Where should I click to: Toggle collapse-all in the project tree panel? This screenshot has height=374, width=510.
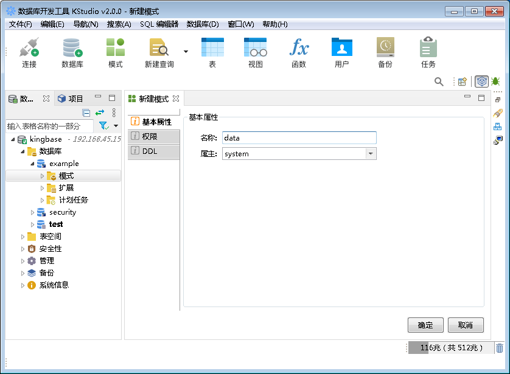(86, 113)
